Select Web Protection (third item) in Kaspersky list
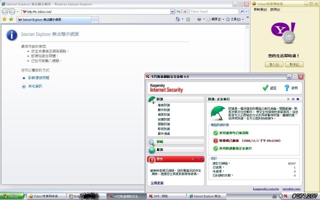This screenshot has width=320, height=200. point(163,114)
